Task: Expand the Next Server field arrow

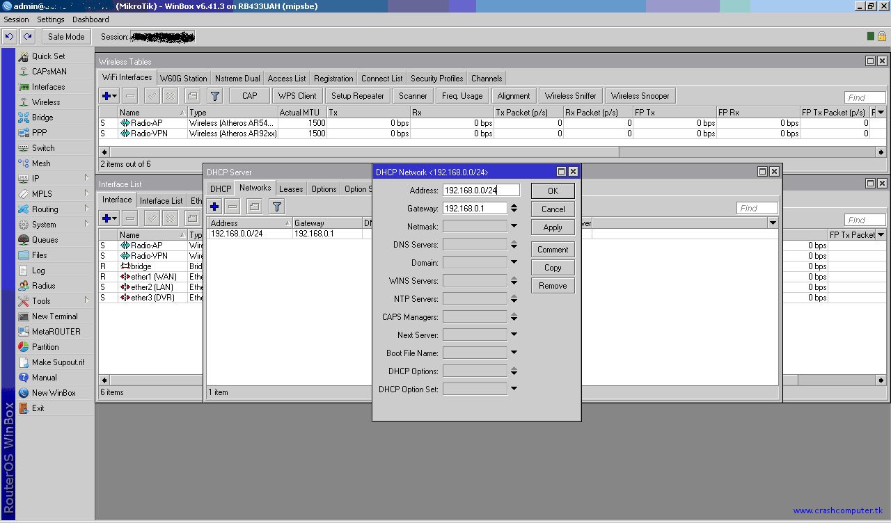Action: pyautogui.click(x=514, y=335)
